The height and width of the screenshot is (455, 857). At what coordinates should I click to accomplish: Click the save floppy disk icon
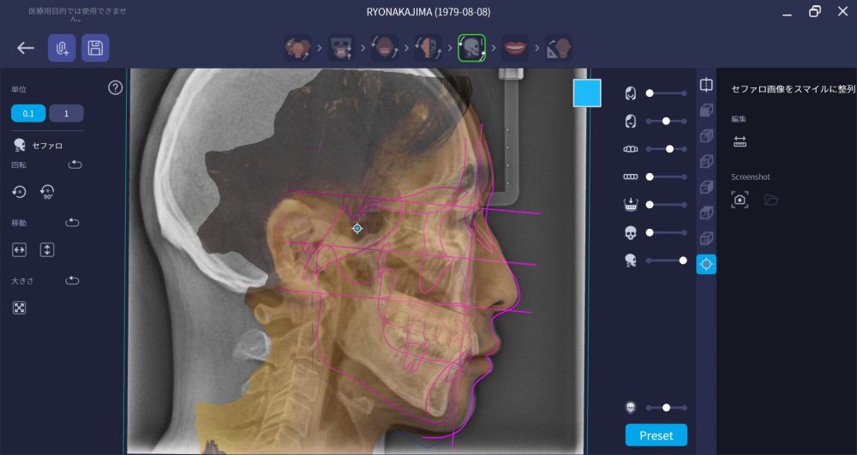[x=95, y=48]
